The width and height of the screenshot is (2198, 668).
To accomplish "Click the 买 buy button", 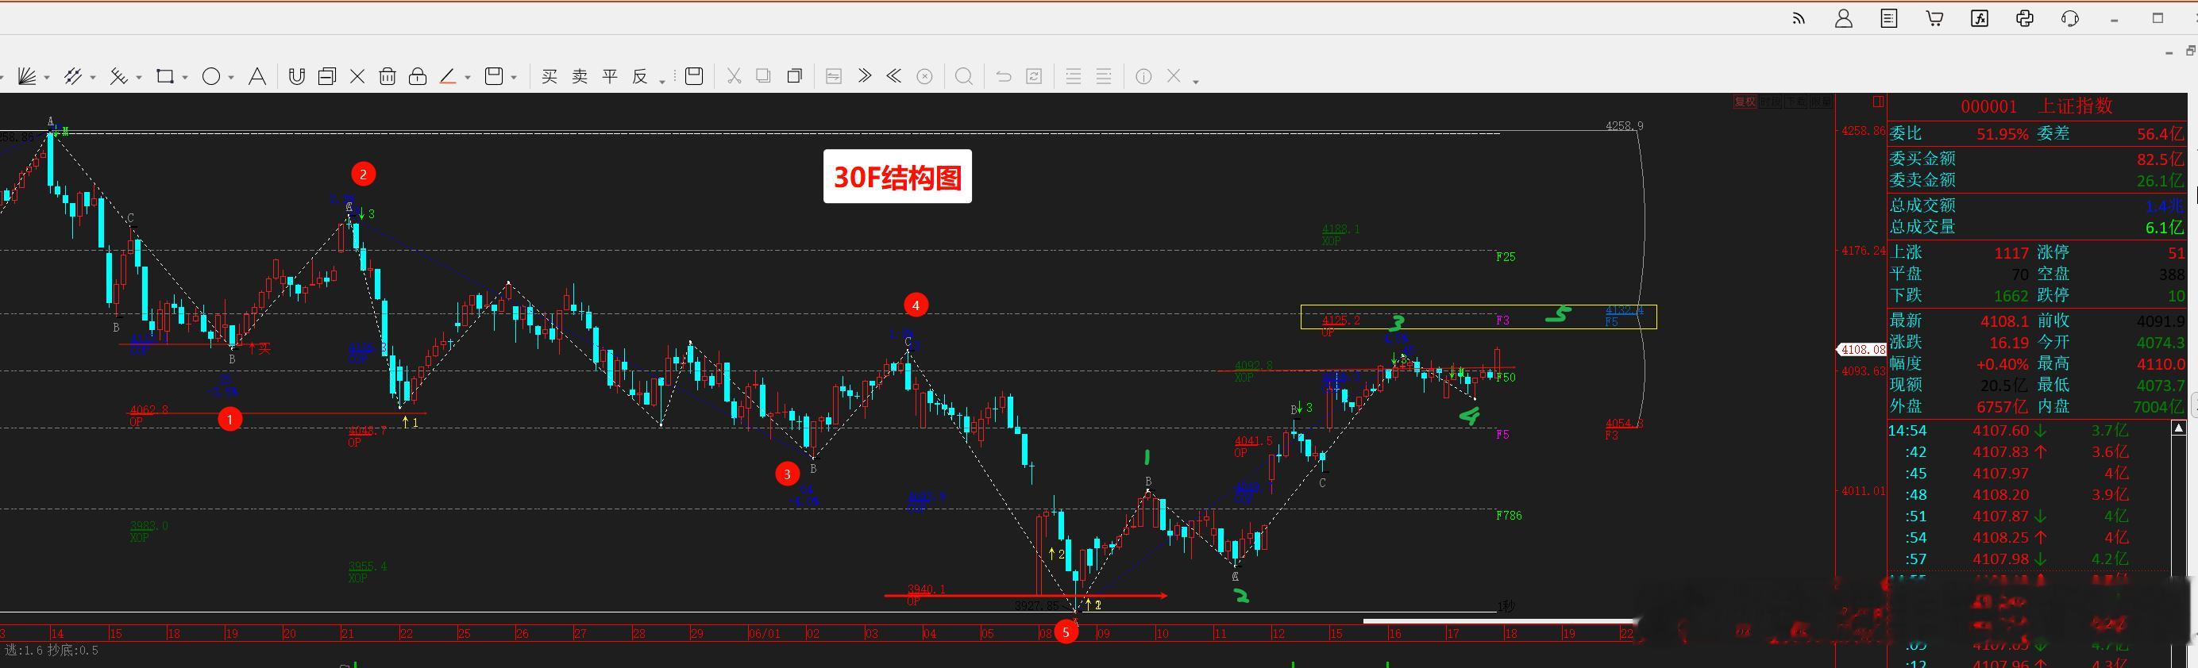I will pyautogui.click(x=549, y=77).
